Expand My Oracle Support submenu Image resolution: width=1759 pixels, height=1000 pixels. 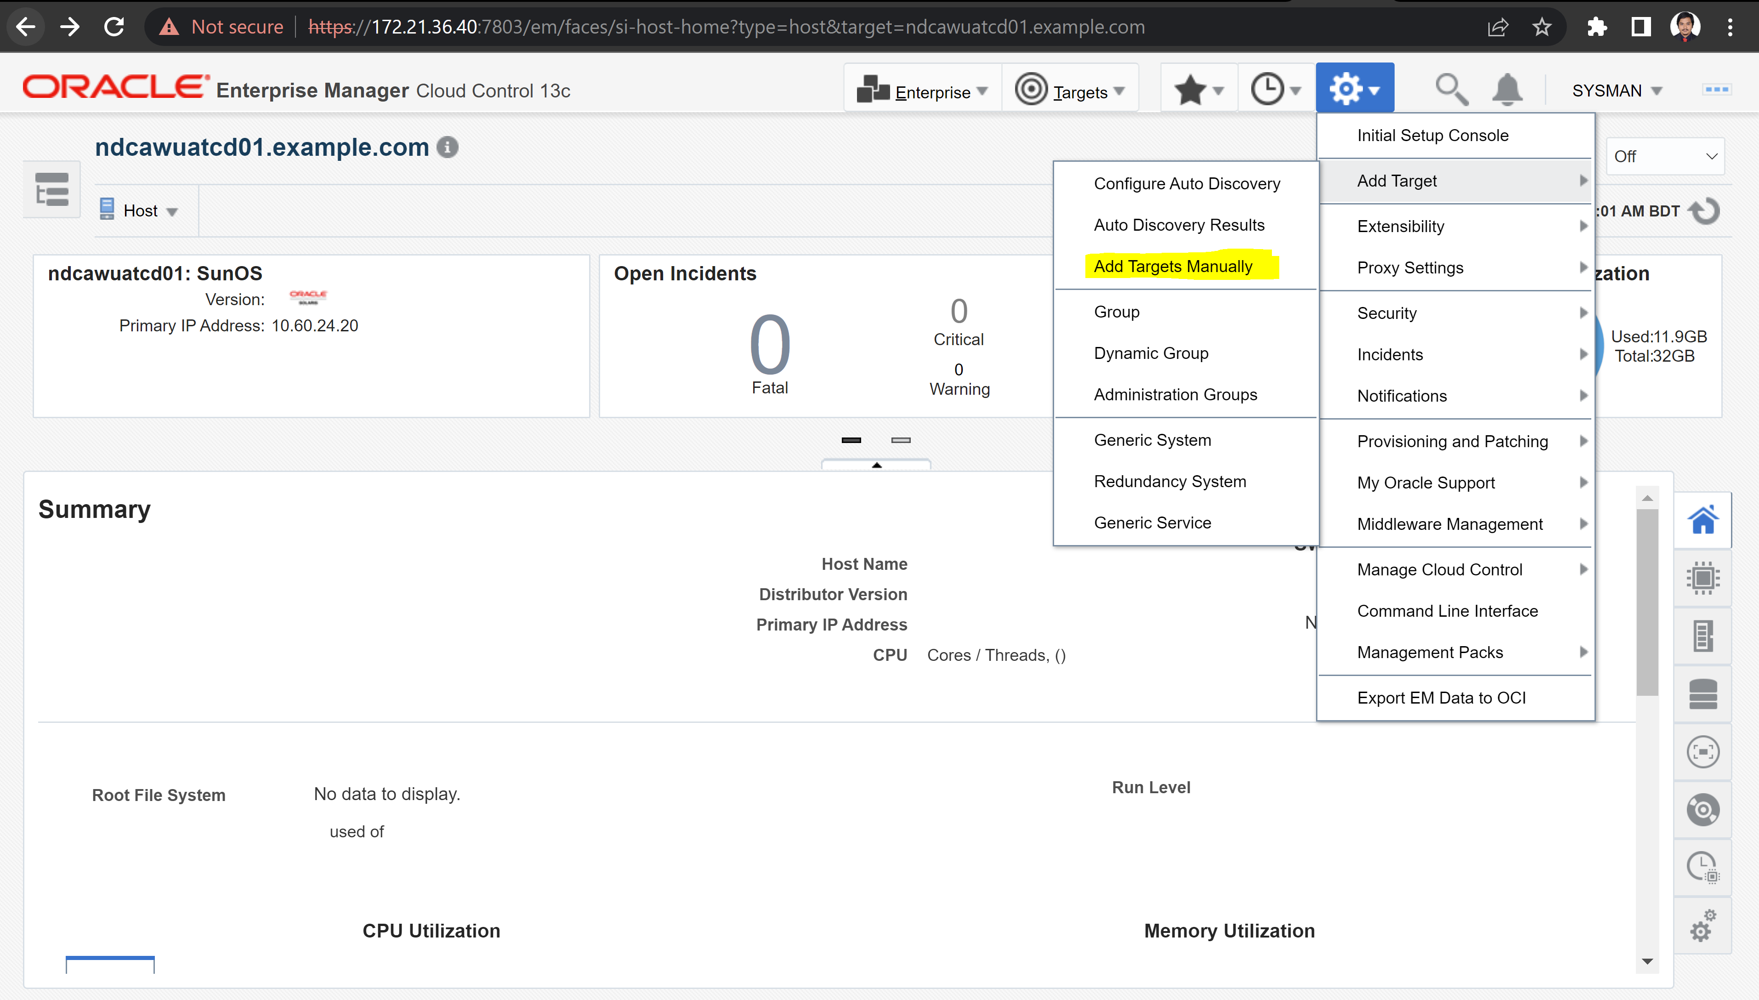click(x=1456, y=482)
